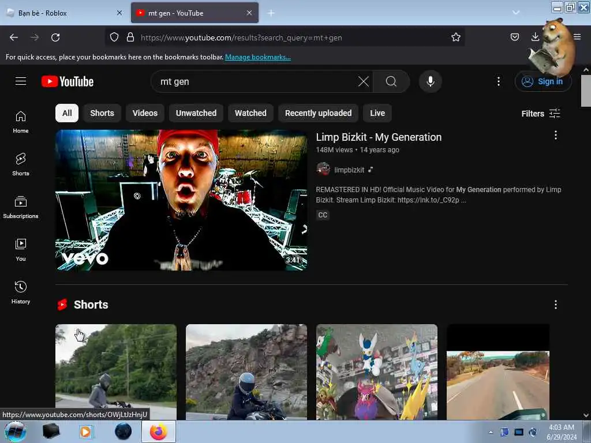Click the page vertical scrollbar thumb
Viewport: 591px width, 443px height.
tap(586, 91)
